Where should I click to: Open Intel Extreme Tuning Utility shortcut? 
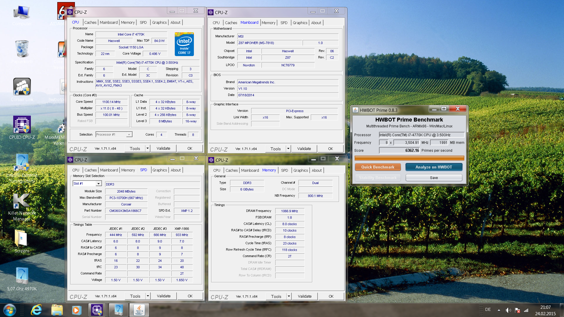point(22,168)
